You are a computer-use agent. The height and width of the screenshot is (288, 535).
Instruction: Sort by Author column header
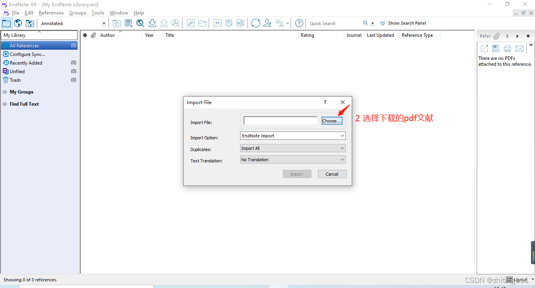click(120, 35)
